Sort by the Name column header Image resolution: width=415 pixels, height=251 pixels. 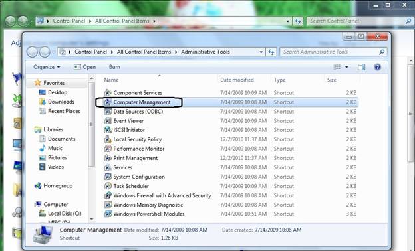click(x=111, y=80)
